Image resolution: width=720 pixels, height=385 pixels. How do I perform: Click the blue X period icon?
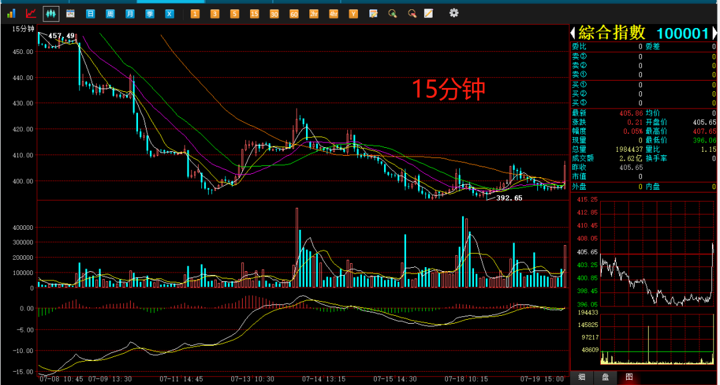(x=169, y=14)
